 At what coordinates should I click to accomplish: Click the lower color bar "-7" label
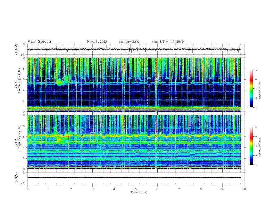256,165
